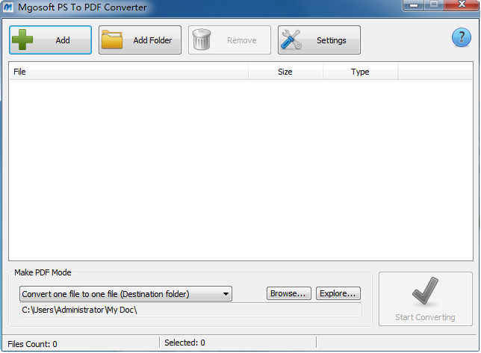Click the Selected: 0 status text
Viewport: 481px width, 353px height.
[x=184, y=343]
